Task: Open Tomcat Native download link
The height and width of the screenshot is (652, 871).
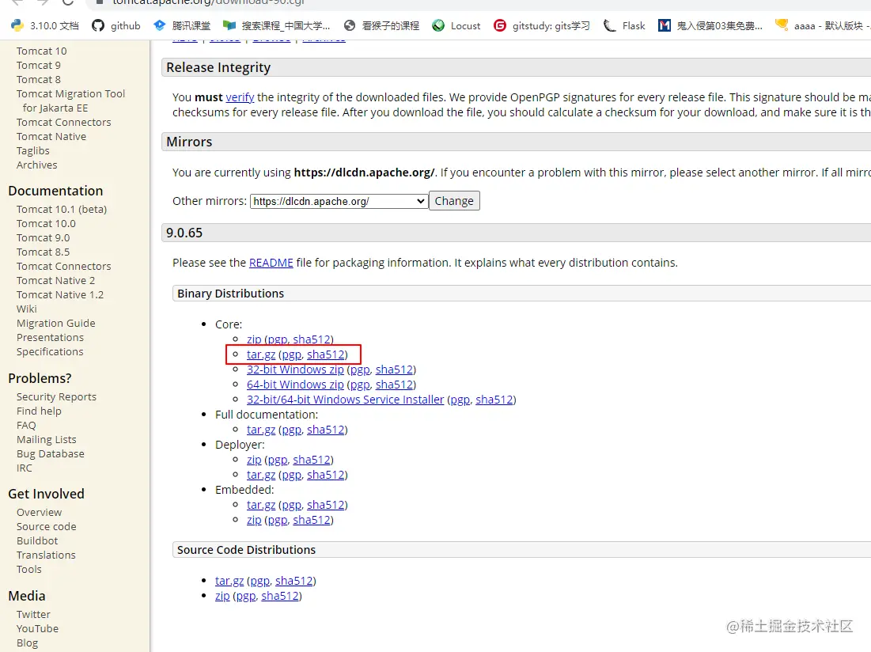Action: (51, 137)
